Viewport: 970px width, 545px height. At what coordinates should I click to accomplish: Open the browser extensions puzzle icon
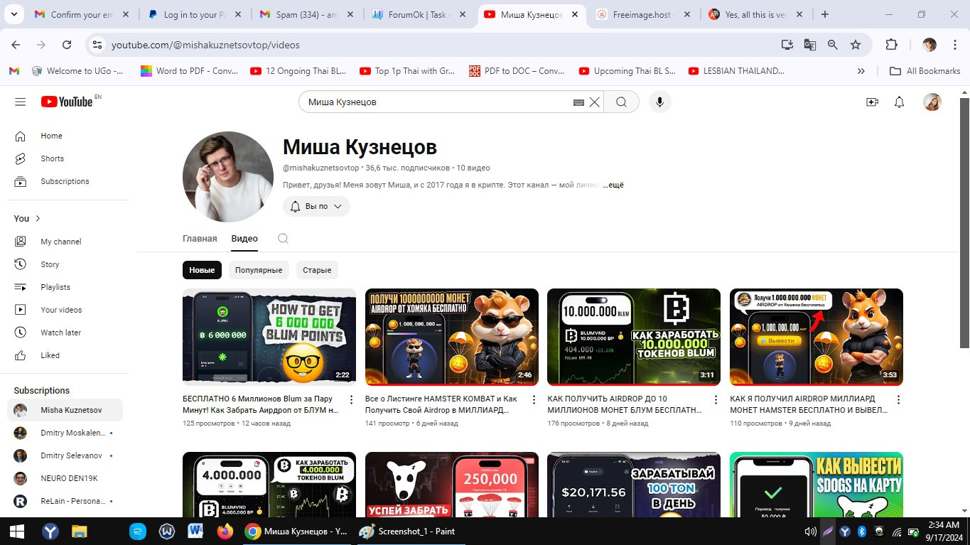(891, 45)
